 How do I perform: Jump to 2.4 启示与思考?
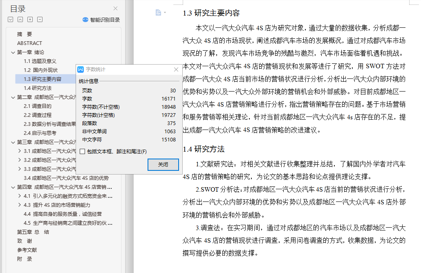[40, 133]
